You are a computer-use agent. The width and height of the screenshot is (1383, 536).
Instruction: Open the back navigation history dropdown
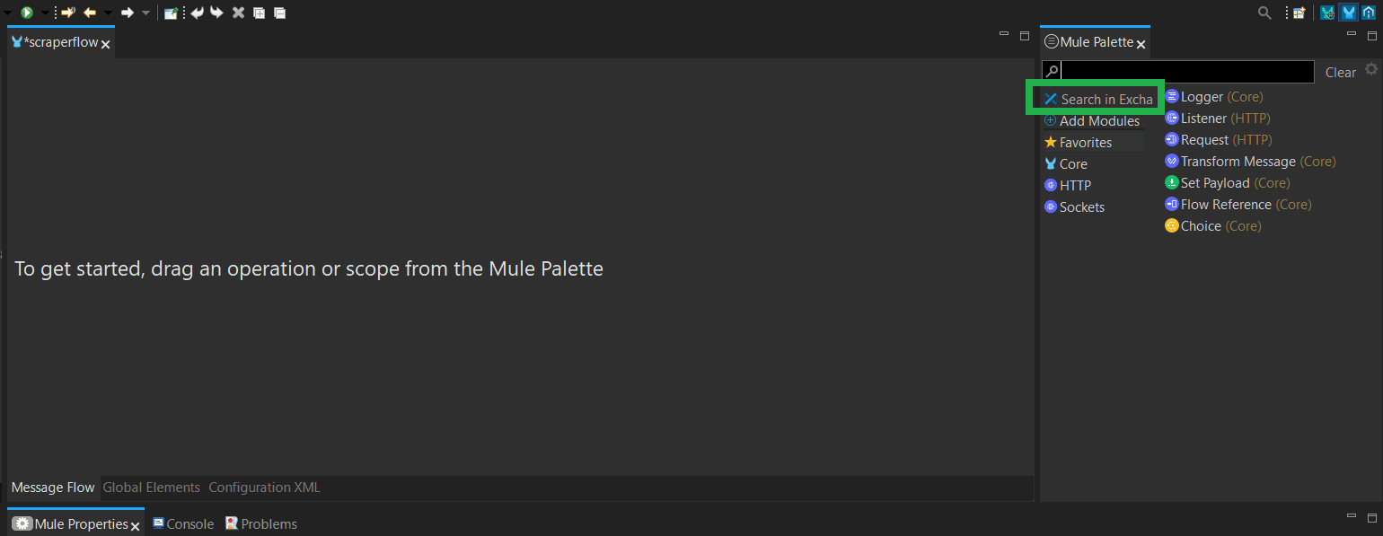[108, 13]
